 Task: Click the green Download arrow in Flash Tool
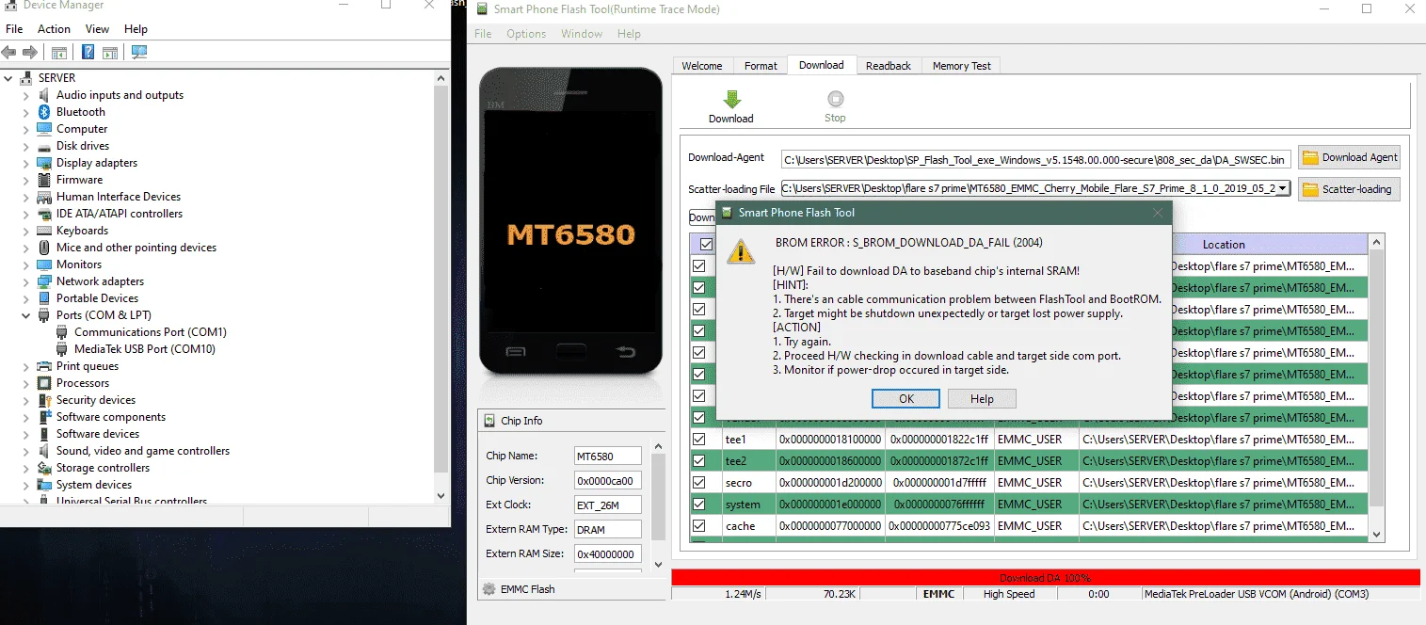[x=731, y=99]
